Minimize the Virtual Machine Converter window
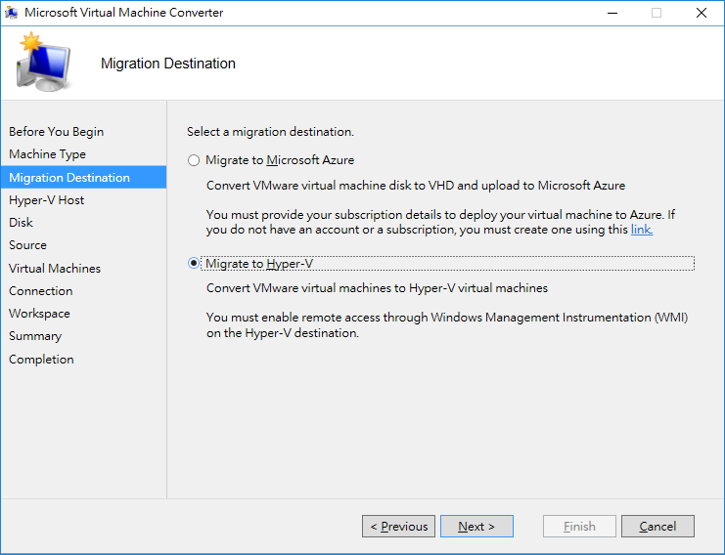This screenshot has width=725, height=555. tap(612, 13)
